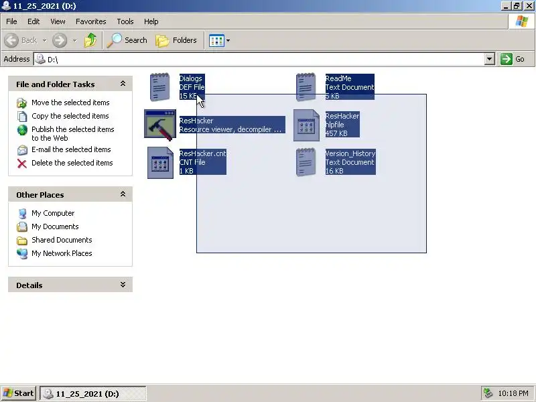The height and width of the screenshot is (402, 536).
Task: Select the ResHacker.cnt file icon
Action: pos(160,163)
